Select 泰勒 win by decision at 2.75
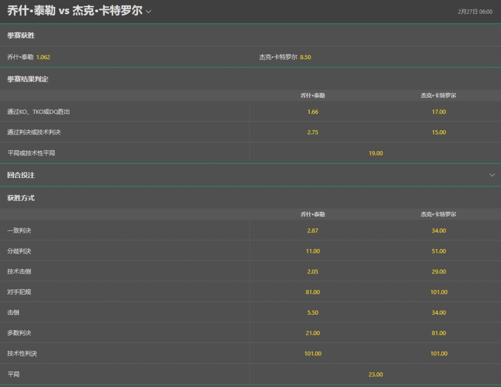This screenshot has width=501, height=387. [313, 132]
